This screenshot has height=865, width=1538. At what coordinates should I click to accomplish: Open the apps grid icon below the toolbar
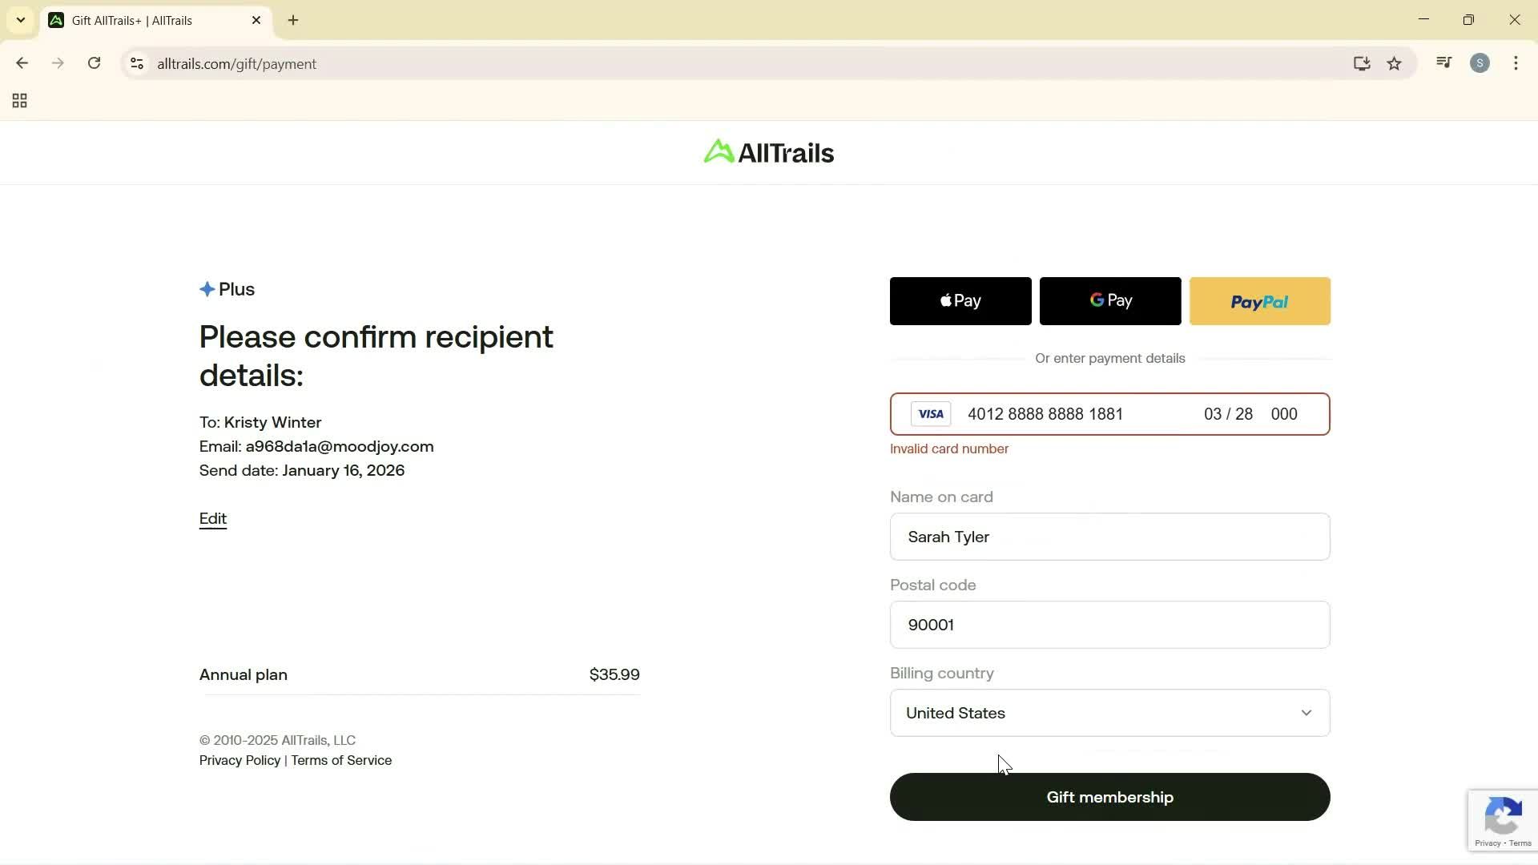(x=19, y=100)
